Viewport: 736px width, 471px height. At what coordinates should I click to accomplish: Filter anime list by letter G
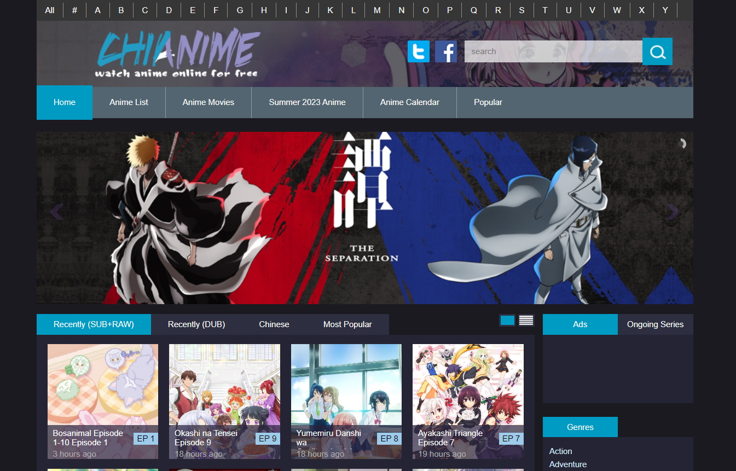tap(240, 10)
